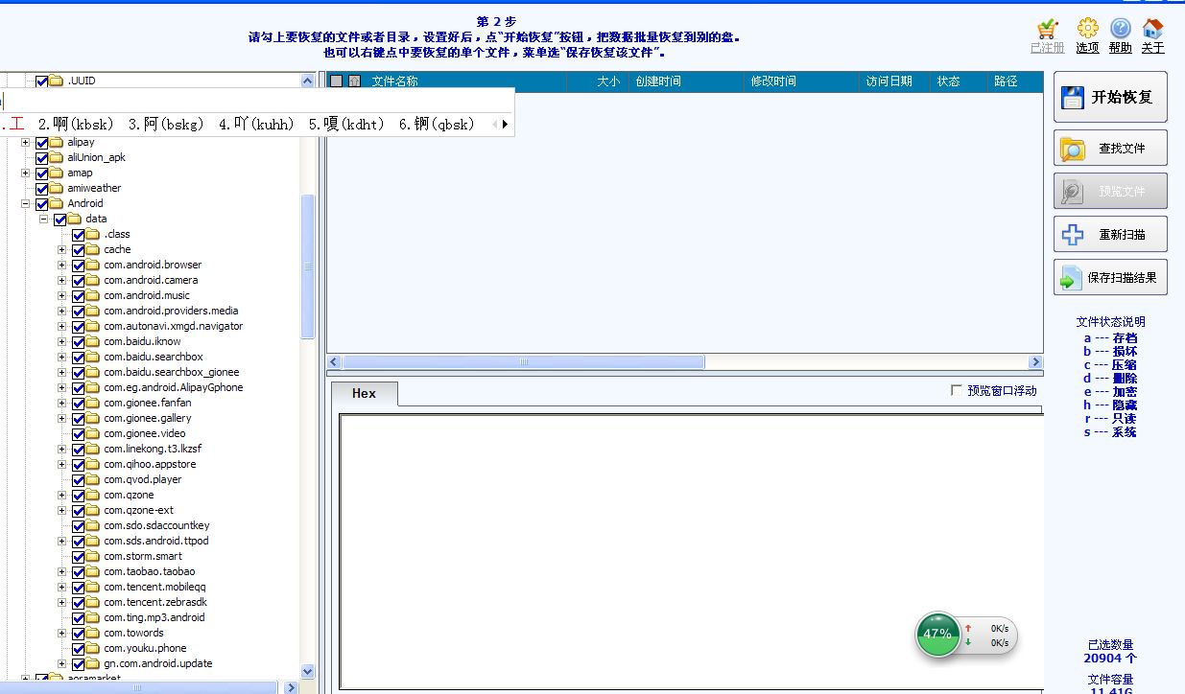Open the 关于 house icon
Viewport: 1185px width, 694px height.
(x=1153, y=29)
